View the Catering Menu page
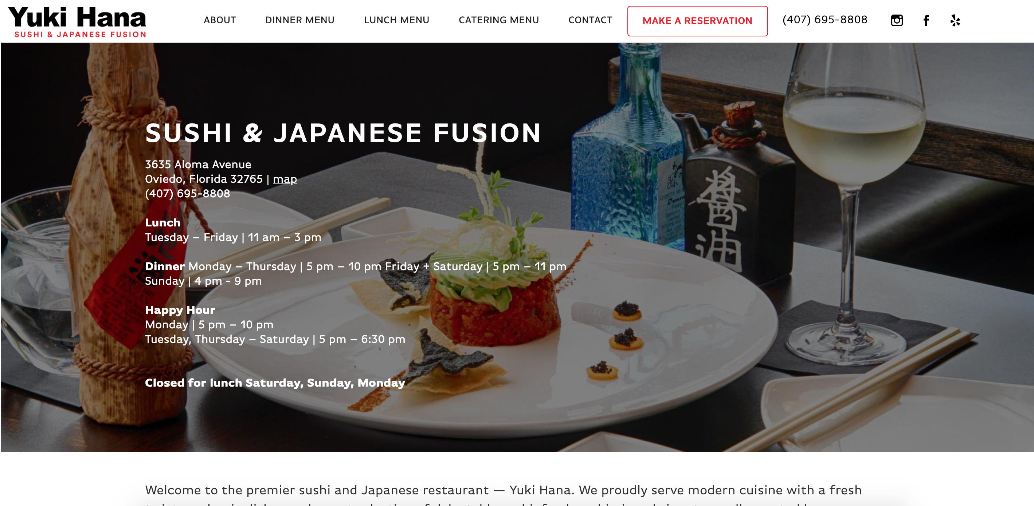This screenshot has height=506, width=1034. tap(499, 20)
